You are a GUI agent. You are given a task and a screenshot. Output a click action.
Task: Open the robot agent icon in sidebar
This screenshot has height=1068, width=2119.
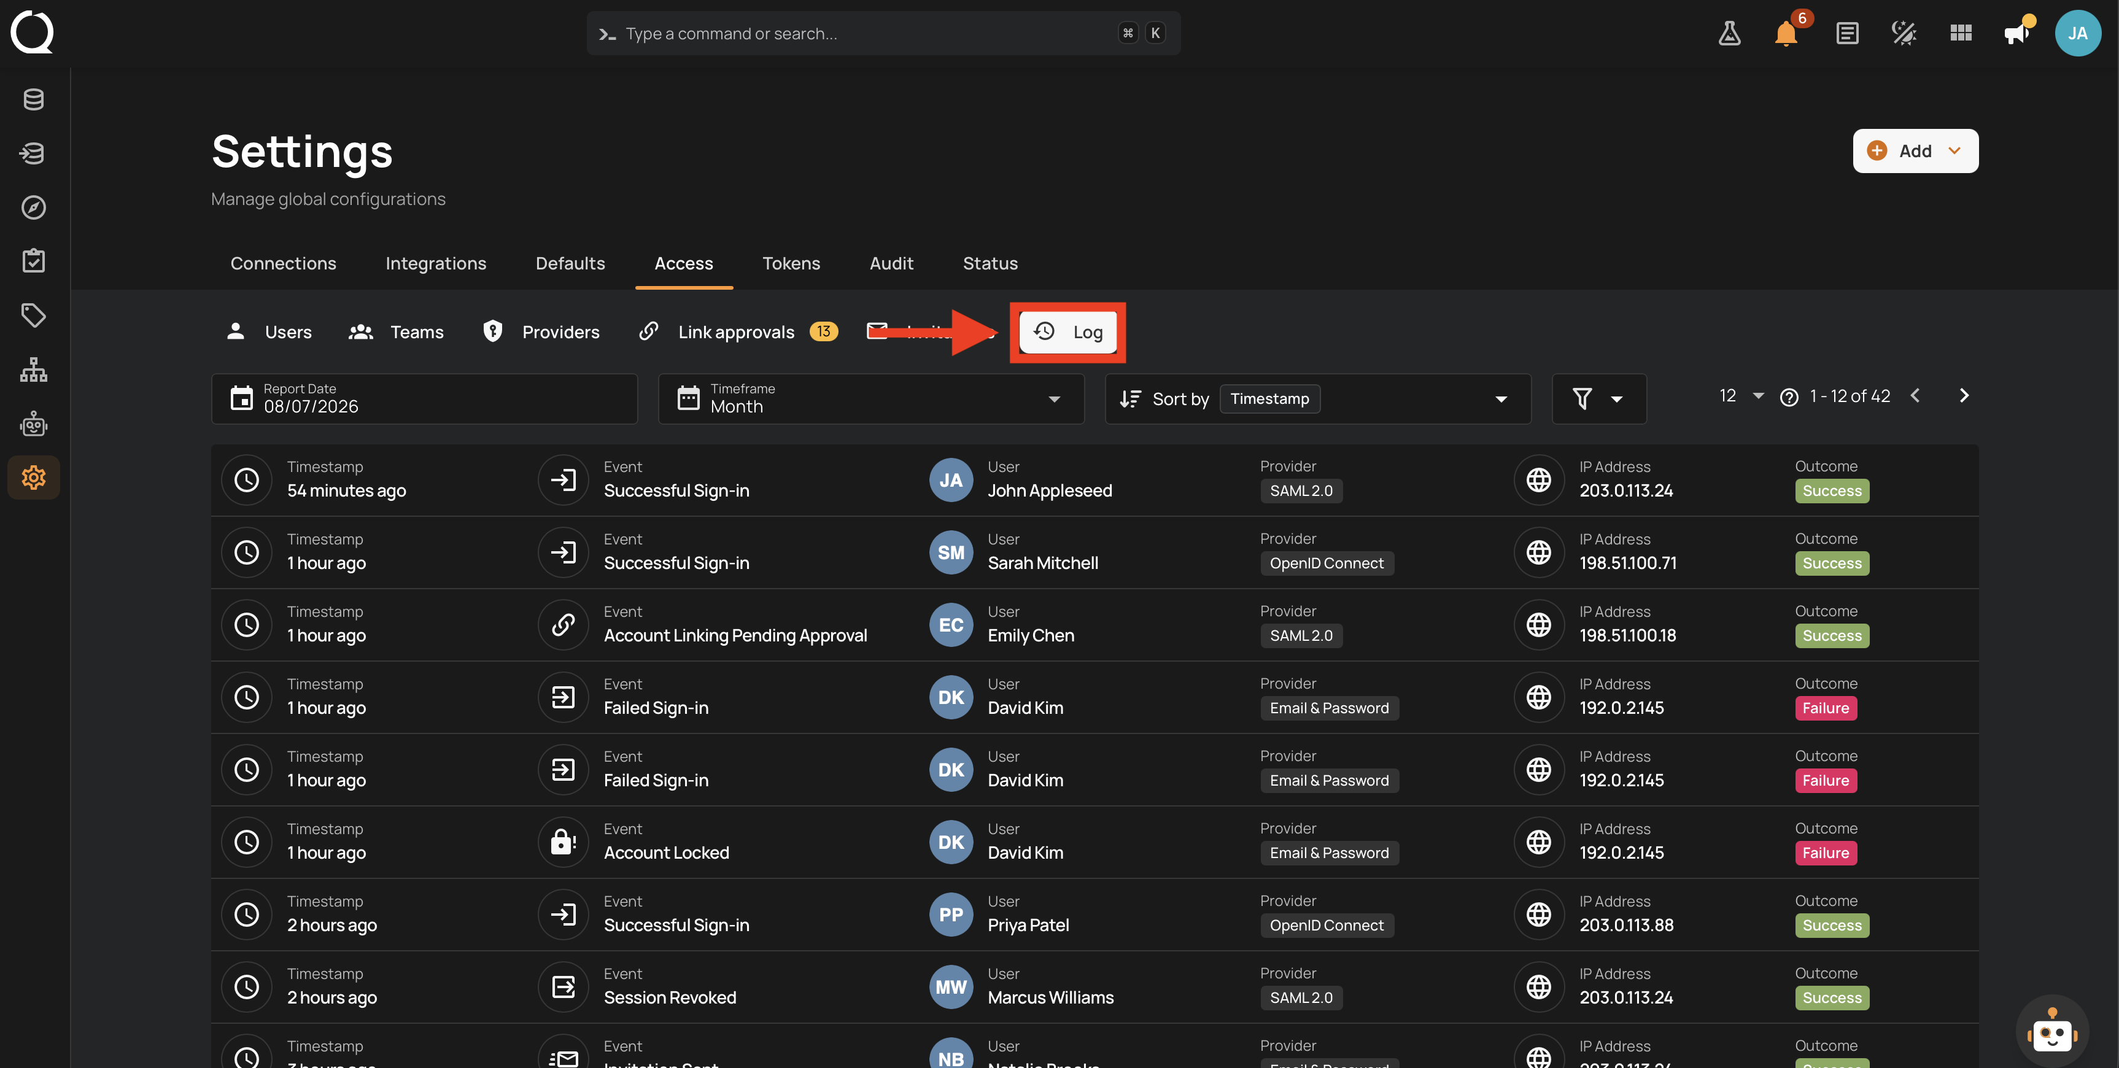click(x=34, y=424)
